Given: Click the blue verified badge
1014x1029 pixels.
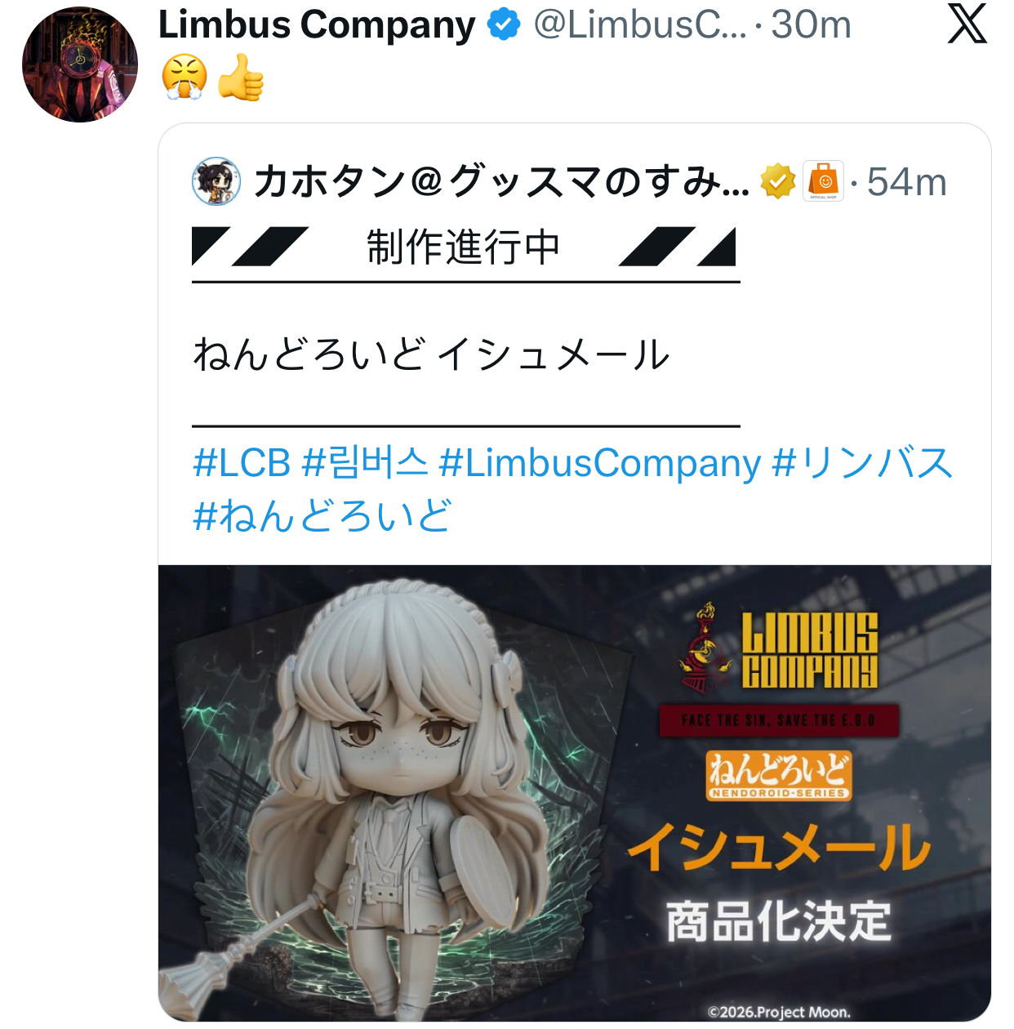Looking at the screenshot, I should coord(504,24).
